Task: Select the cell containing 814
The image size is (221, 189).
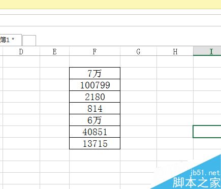Action: pos(94,108)
